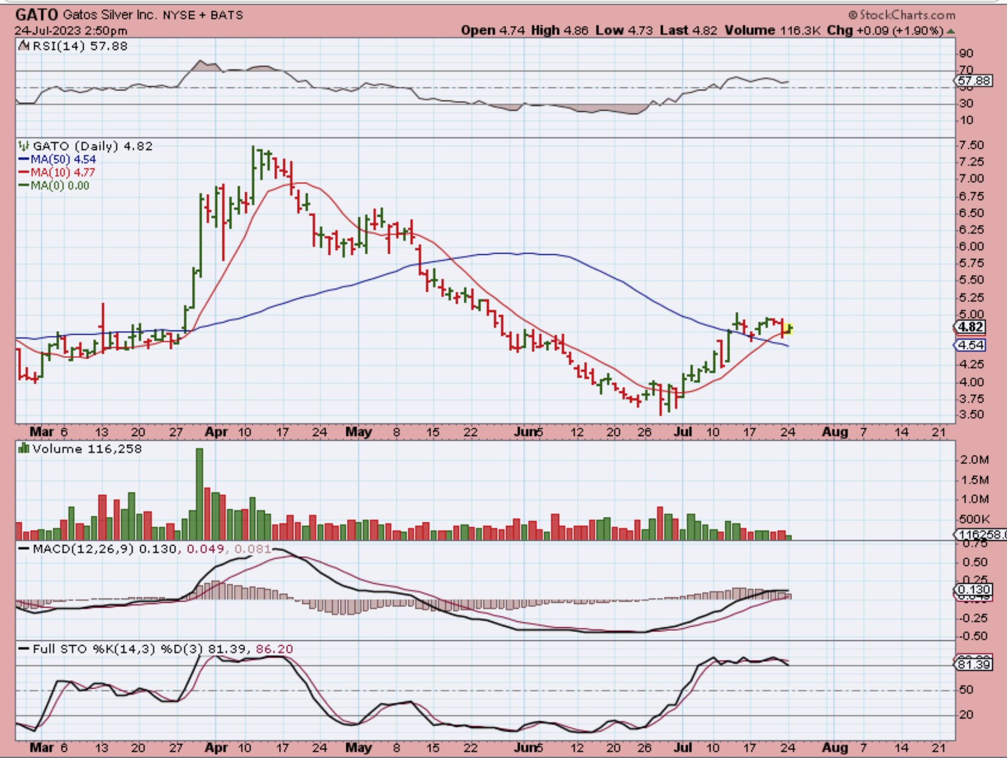Click the MA(10) 4.77 legend entry
Screen dimensions: 1007x758
(57, 172)
